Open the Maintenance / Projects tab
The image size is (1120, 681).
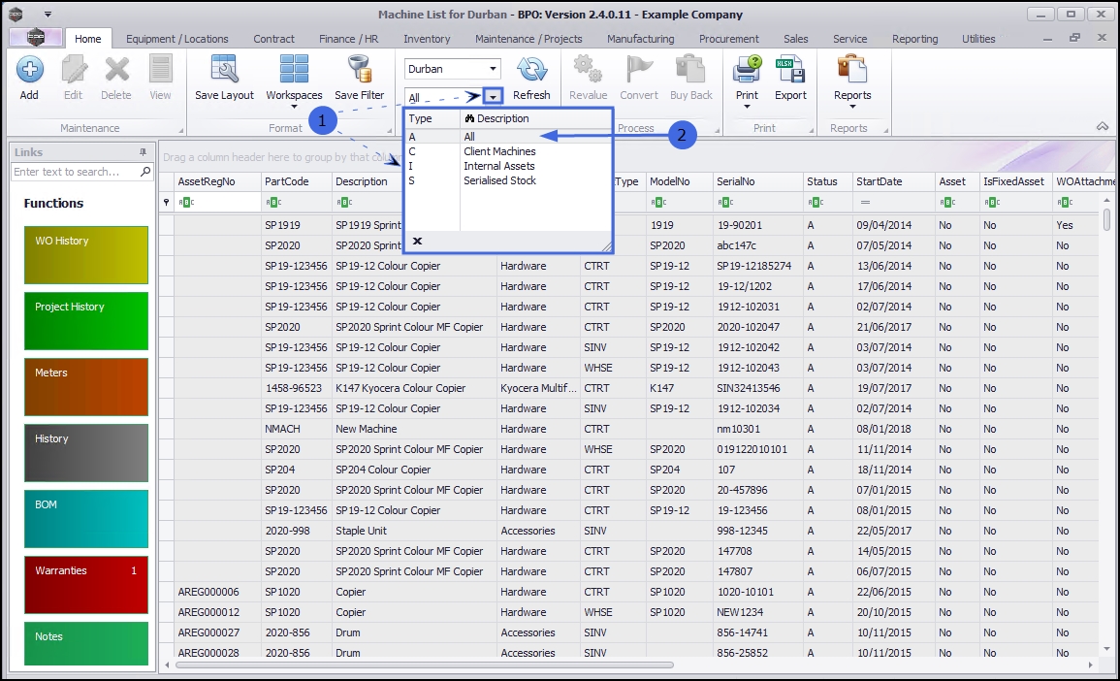(528, 39)
